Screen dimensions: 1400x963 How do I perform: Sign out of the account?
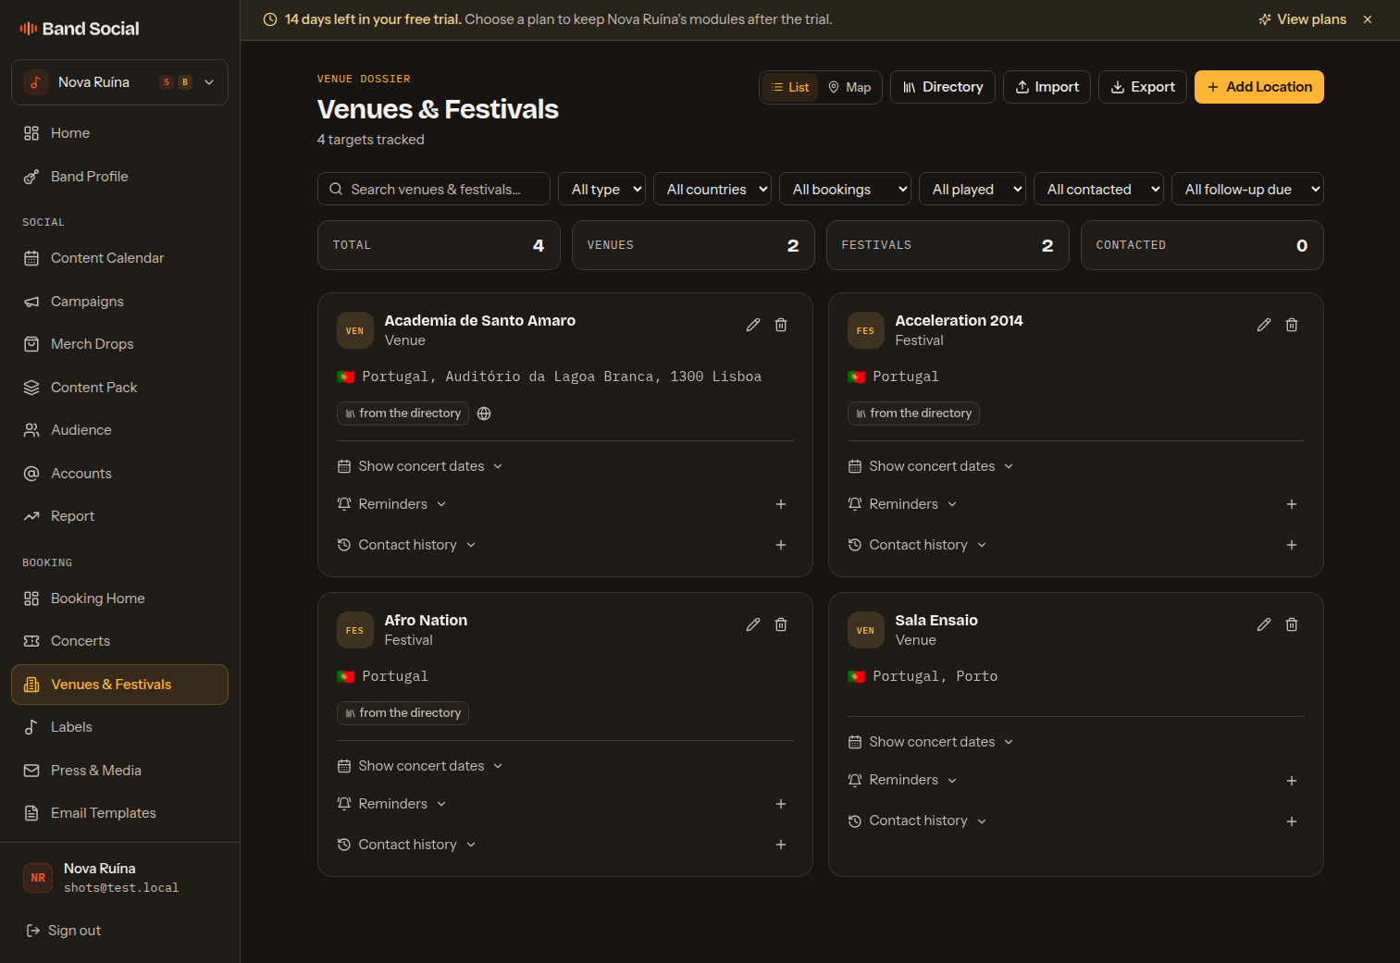click(64, 931)
